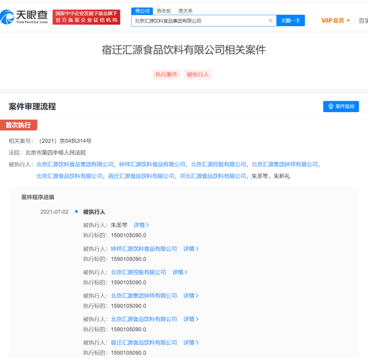Click the 2021-07-02 date text
This screenshot has height=358, width=368.
[x=54, y=212]
